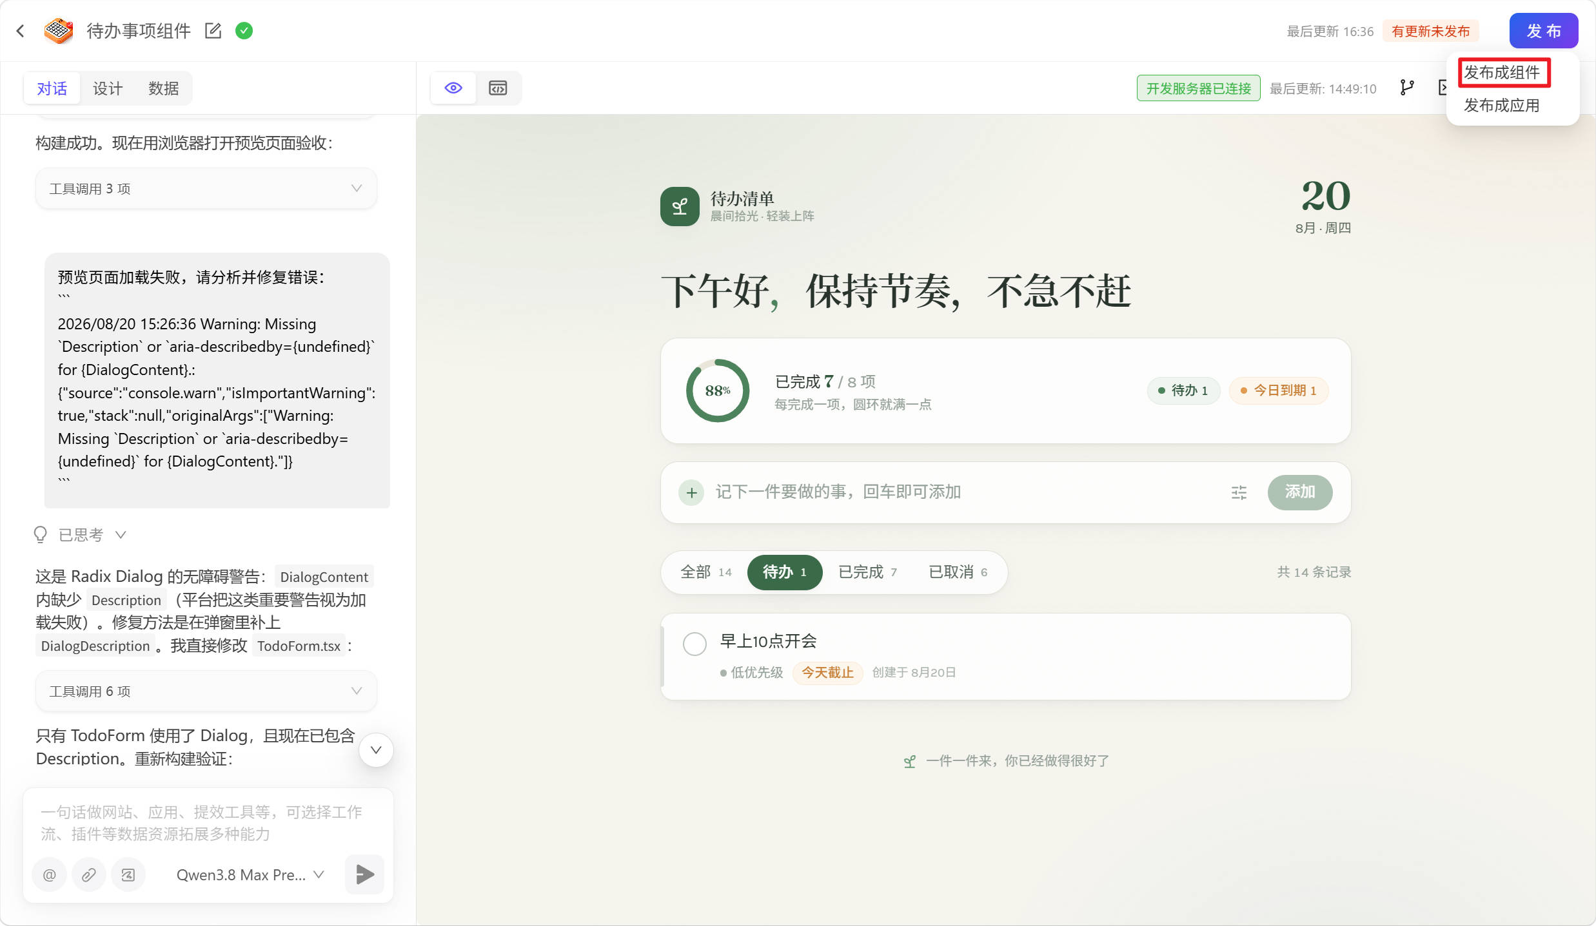Click the sprout logo of 待办清单
This screenshot has height=926, width=1596.
coord(680,207)
